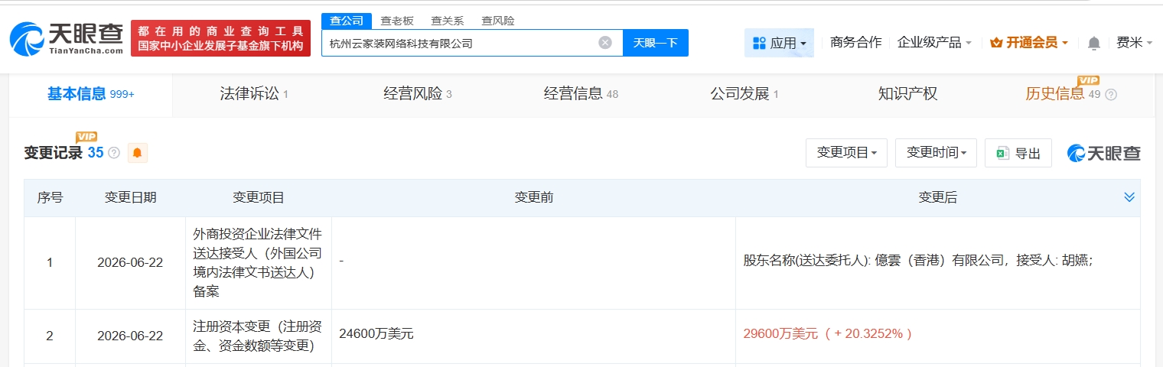Click the Excel icon in the 导出 button
This screenshot has height=367, width=1163.
1002,154
